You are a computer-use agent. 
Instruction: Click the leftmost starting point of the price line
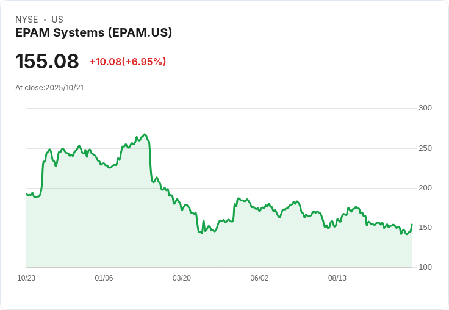tap(26, 194)
